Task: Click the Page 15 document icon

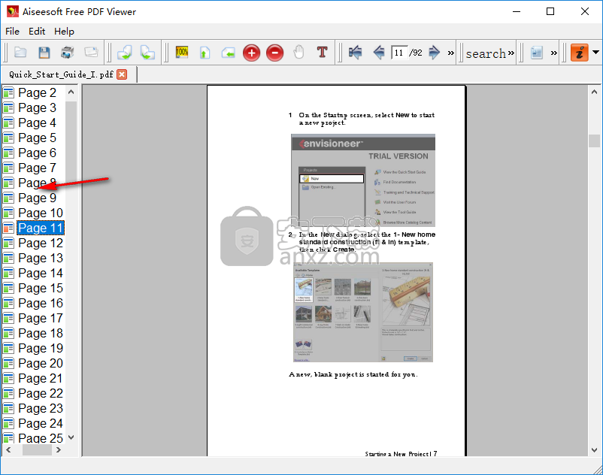Action: pos(8,288)
